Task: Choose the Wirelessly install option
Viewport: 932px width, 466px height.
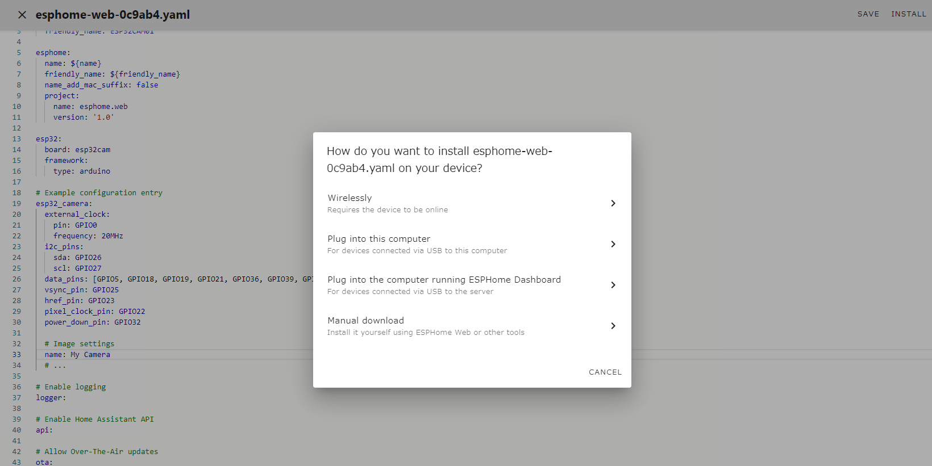Action: (472, 203)
